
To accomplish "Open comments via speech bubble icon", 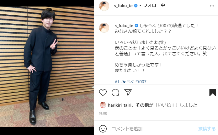I will (x=115, y=93).
